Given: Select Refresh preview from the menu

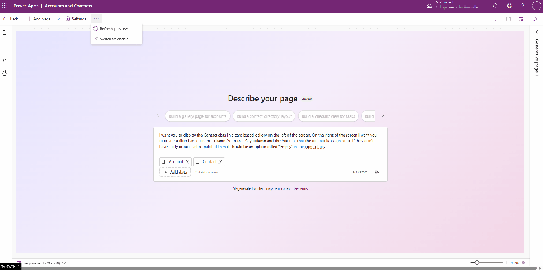Looking at the screenshot, I should [x=113, y=29].
